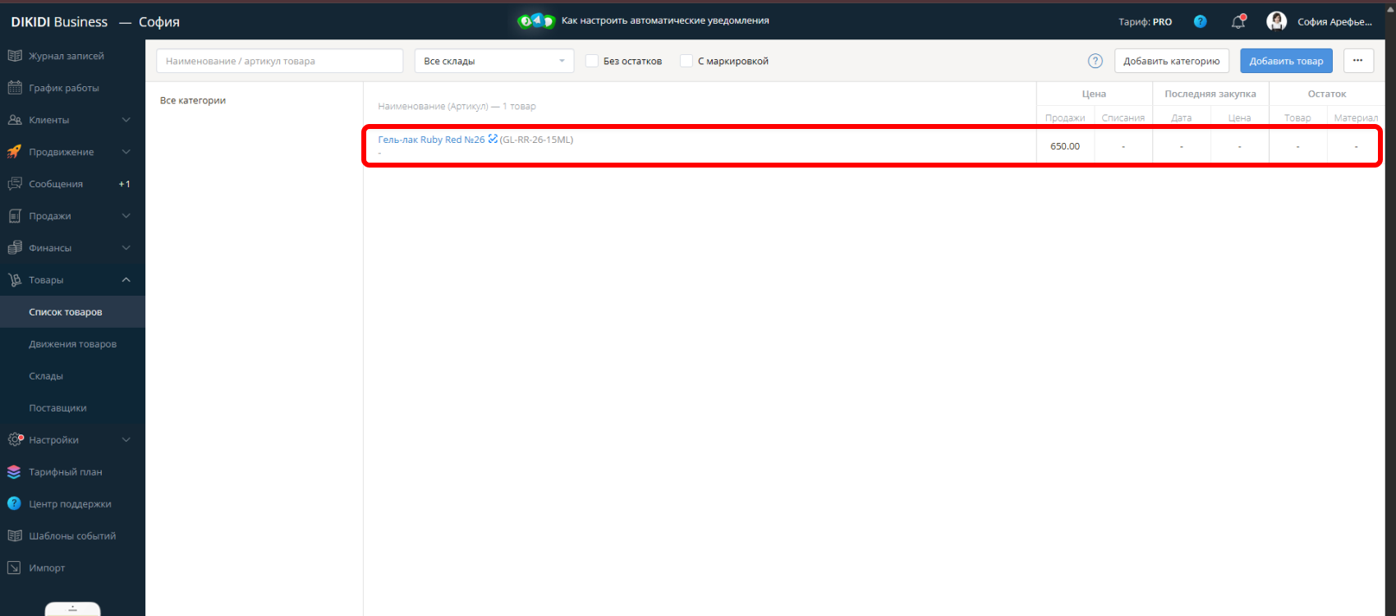This screenshot has width=1396, height=616.
Task: Open the blue help question icon in header
Action: coord(1200,21)
